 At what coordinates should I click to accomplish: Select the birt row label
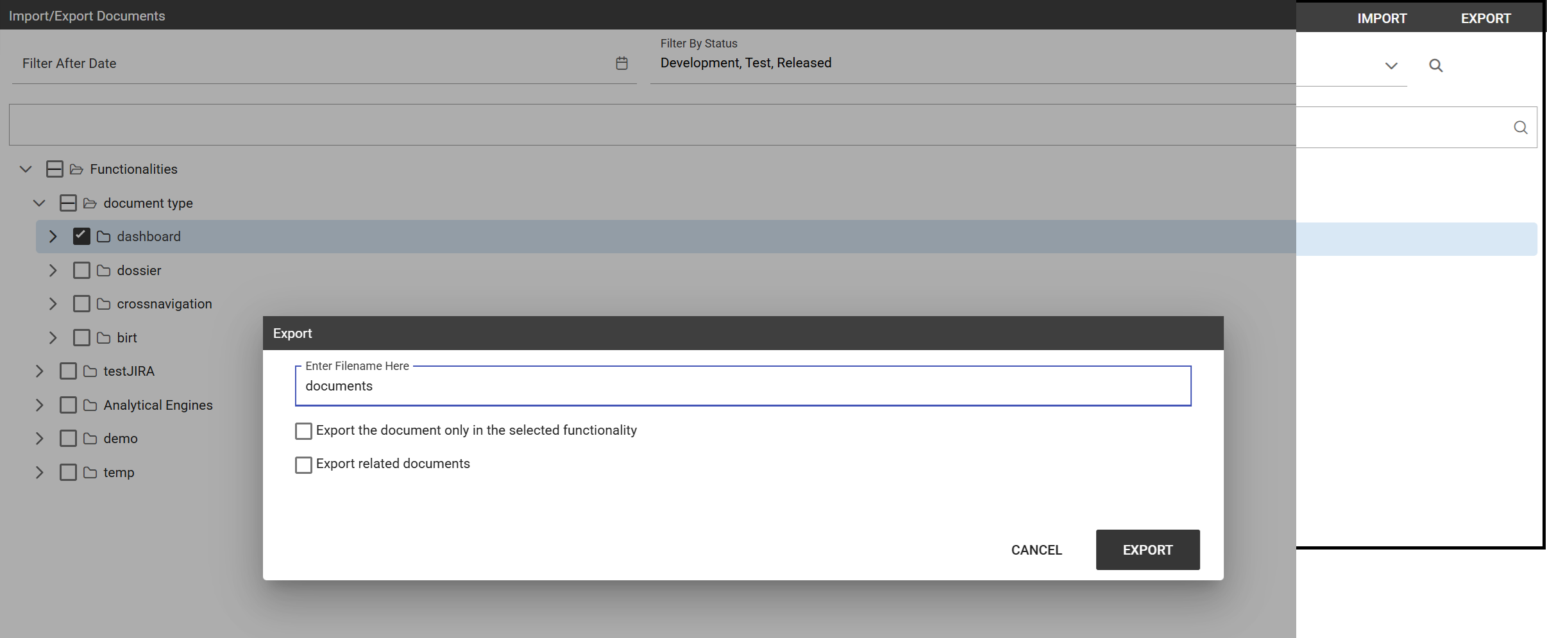127,338
